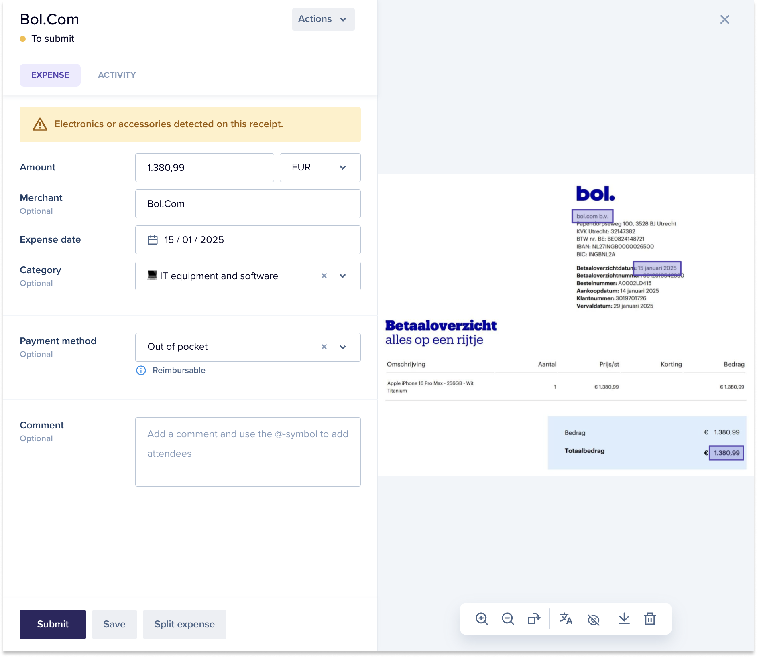Click the Comment text area

tap(248, 452)
